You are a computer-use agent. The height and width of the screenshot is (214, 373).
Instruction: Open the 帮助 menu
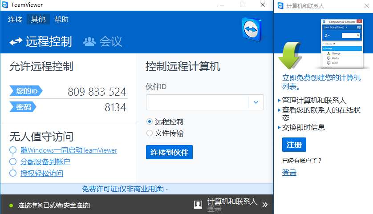tap(61, 19)
